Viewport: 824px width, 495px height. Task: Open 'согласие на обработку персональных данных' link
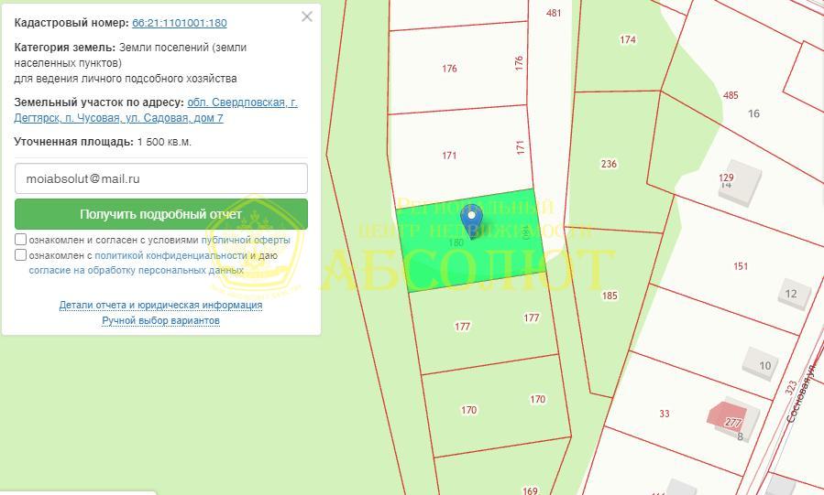click(136, 271)
